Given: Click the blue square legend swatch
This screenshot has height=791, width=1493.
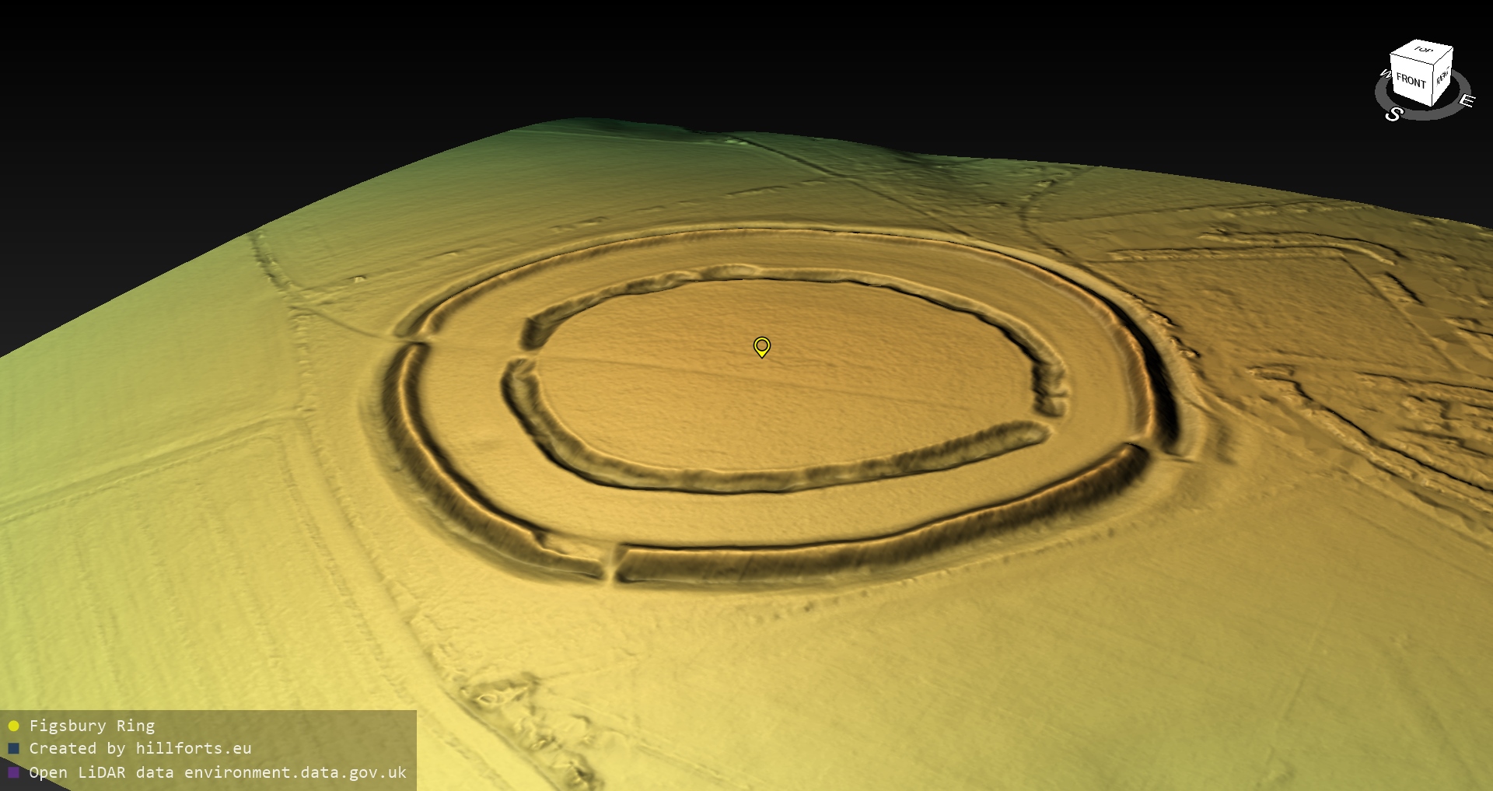Looking at the screenshot, I should (x=13, y=749).
